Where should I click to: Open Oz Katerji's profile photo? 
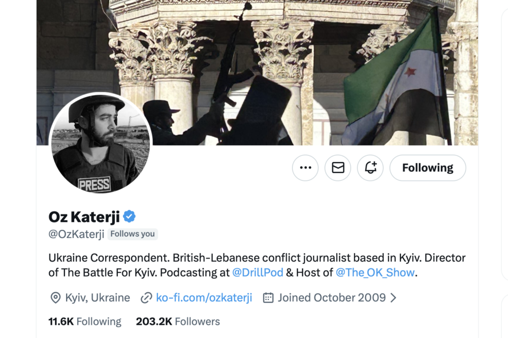[100, 144]
